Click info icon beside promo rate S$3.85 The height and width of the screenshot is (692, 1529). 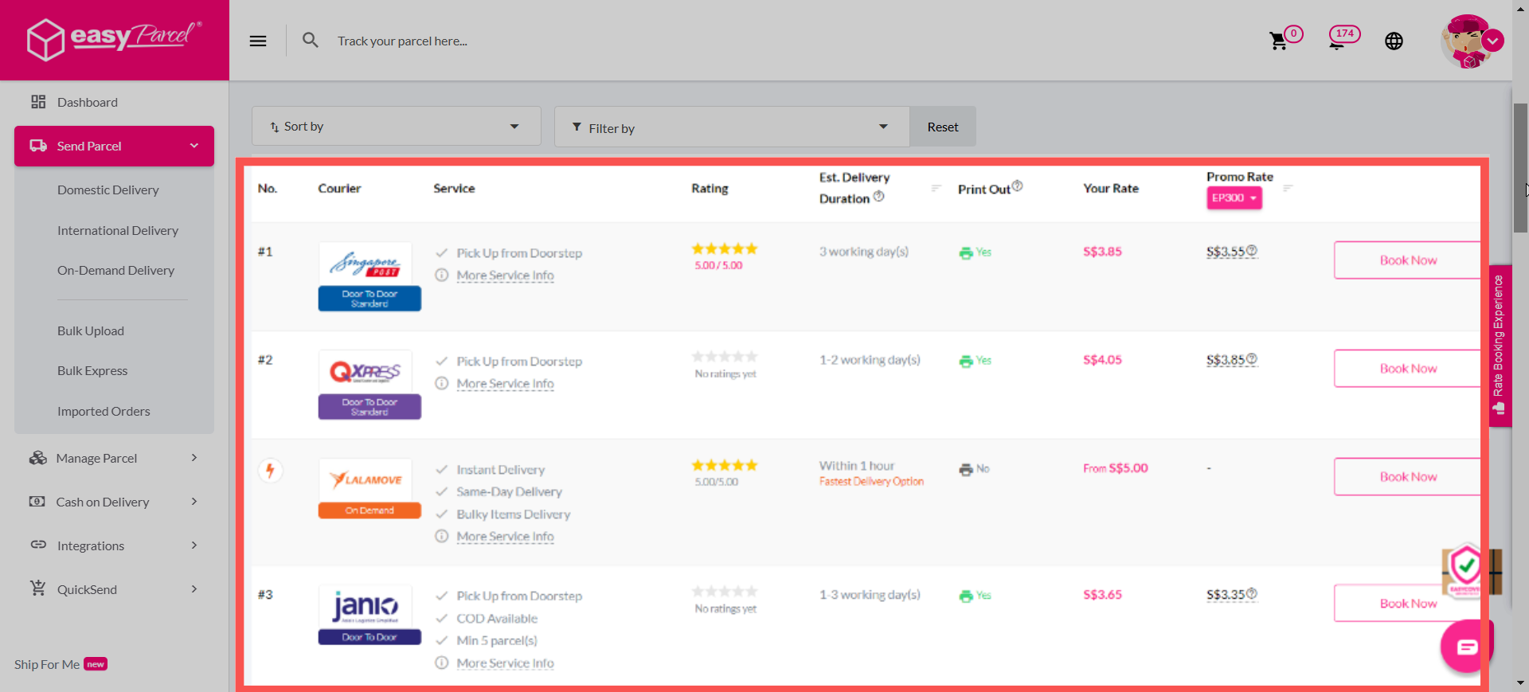tap(1252, 358)
